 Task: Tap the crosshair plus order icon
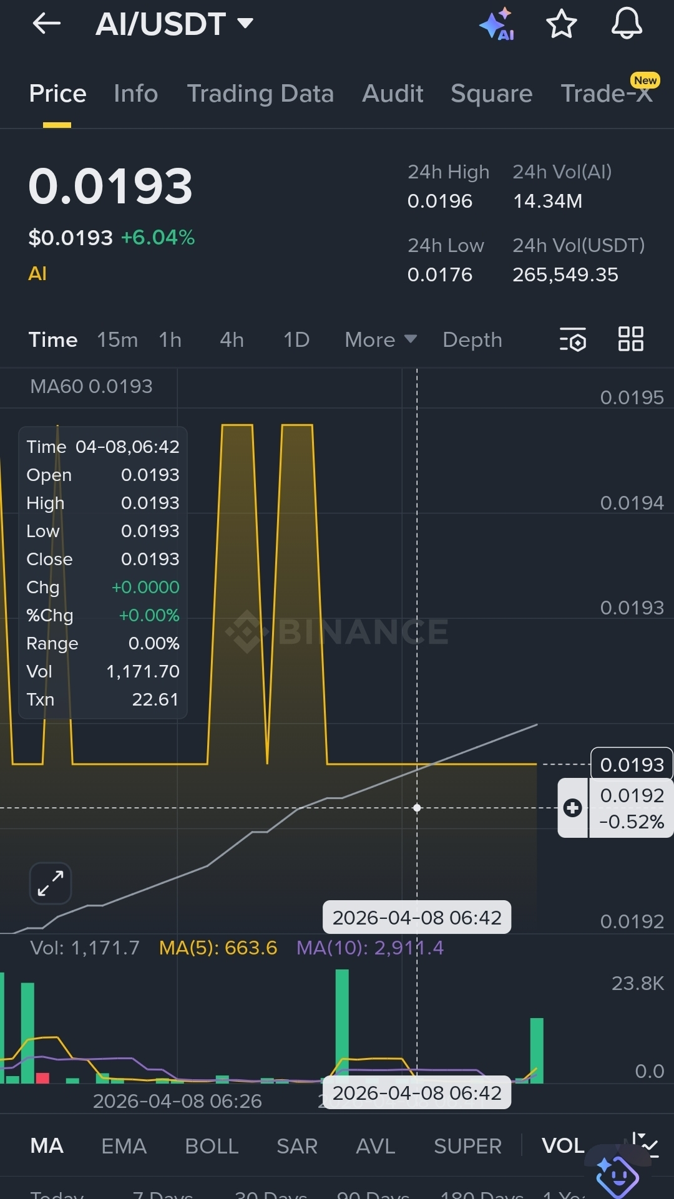[x=572, y=808]
